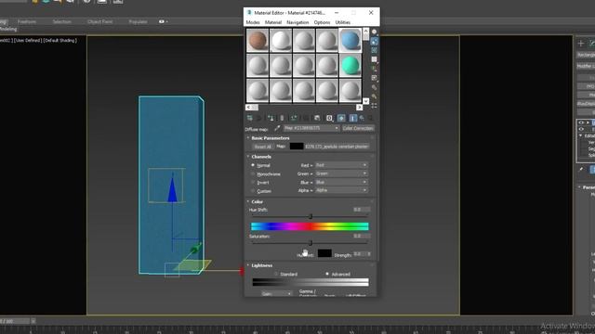The width and height of the screenshot is (595, 334).
Task: Open Material Editor Options icon
Action: 374,87
